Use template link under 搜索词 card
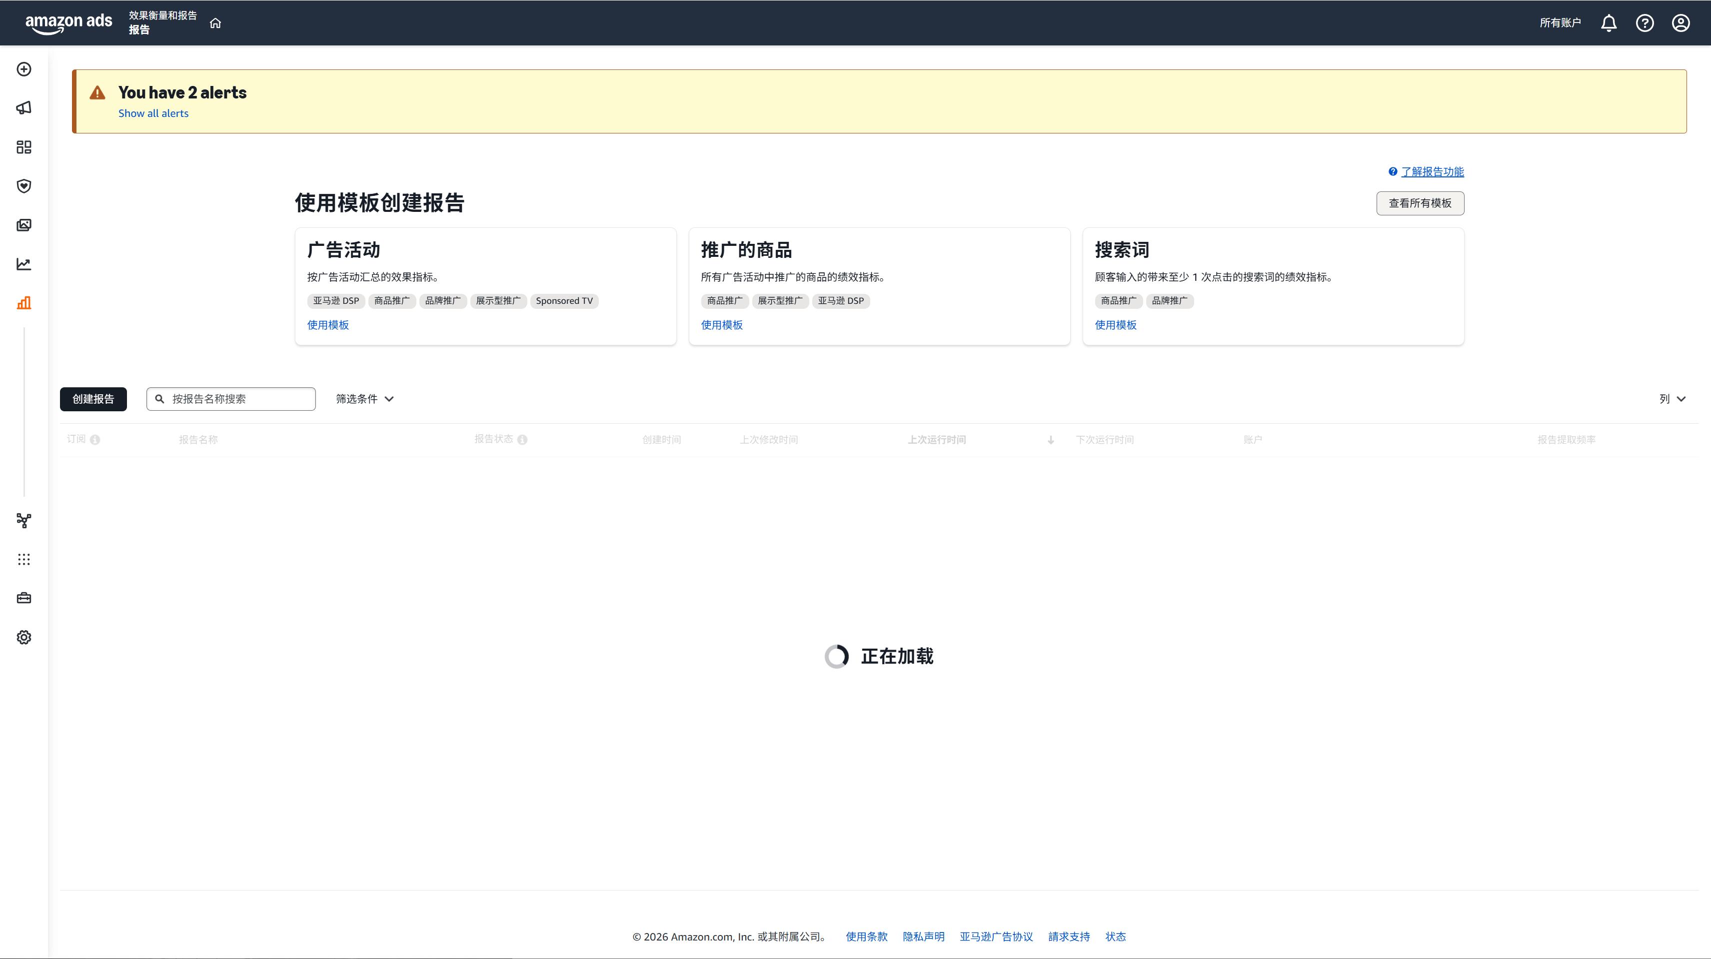The width and height of the screenshot is (1711, 959). [x=1116, y=325]
